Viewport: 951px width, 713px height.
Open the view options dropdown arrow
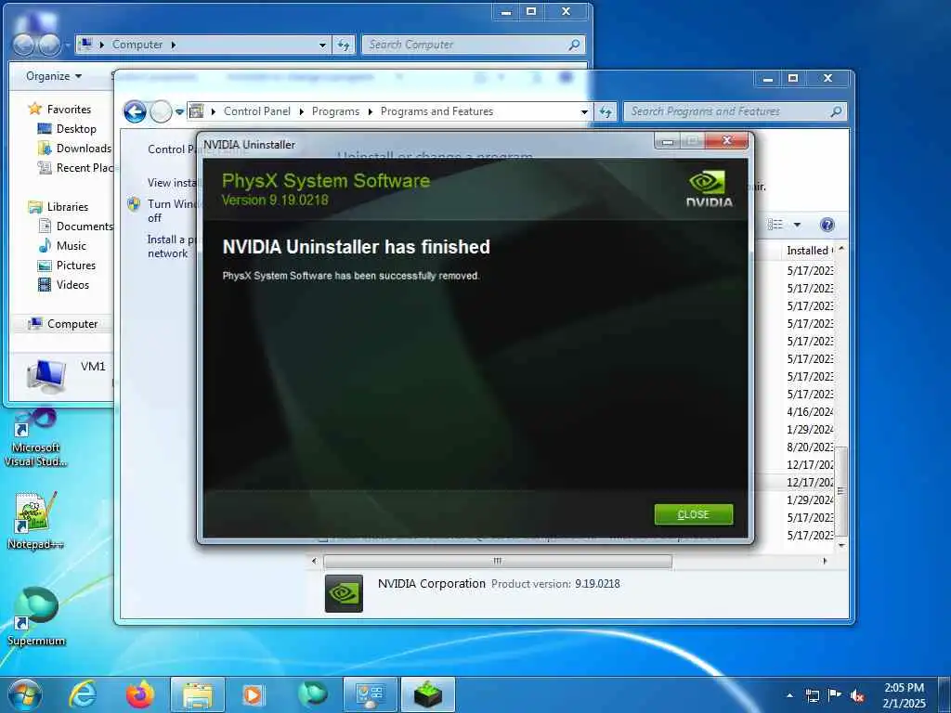(797, 225)
